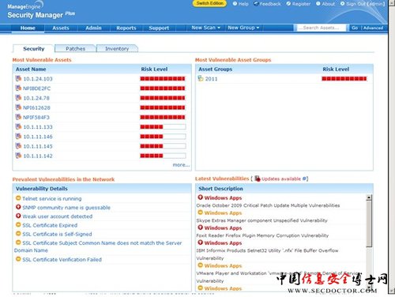Switch to the Patches tab
The height and width of the screenshot is (297, 395).
pyautogui.click(x=75, y=48)
